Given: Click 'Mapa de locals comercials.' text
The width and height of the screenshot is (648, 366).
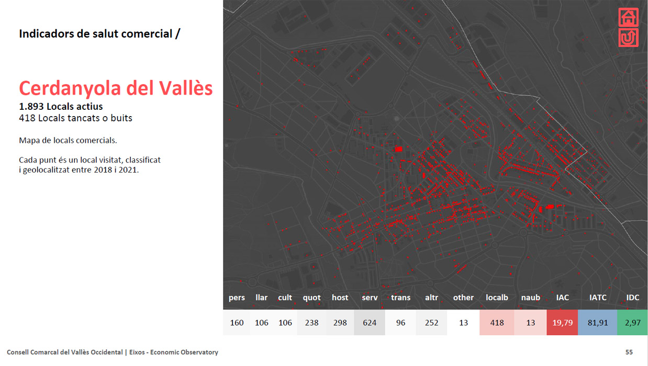Looking at the screenshot, I should click(68, 141).
